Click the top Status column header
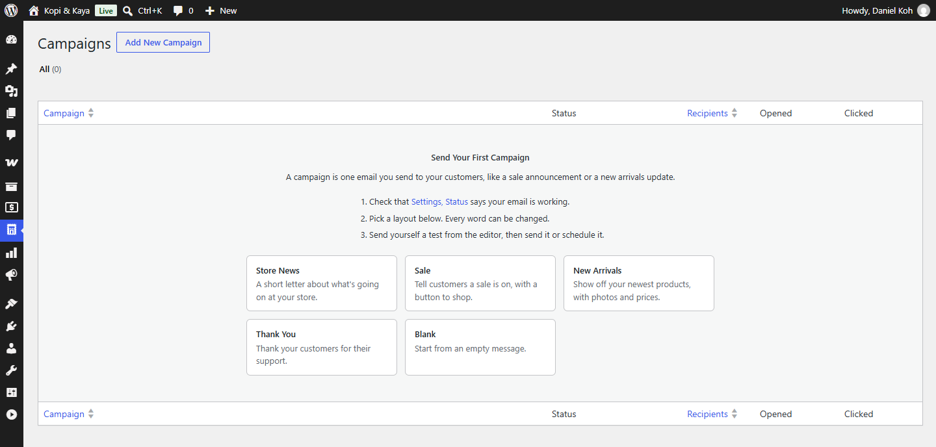Image resolution: width=936 pixels, height=447 pixels. point(564,113)
